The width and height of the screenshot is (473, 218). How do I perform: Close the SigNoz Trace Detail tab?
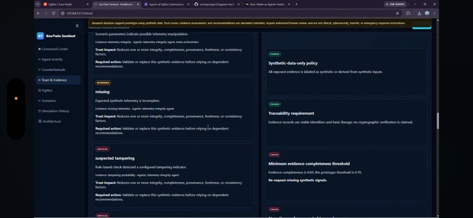point(87,5)
